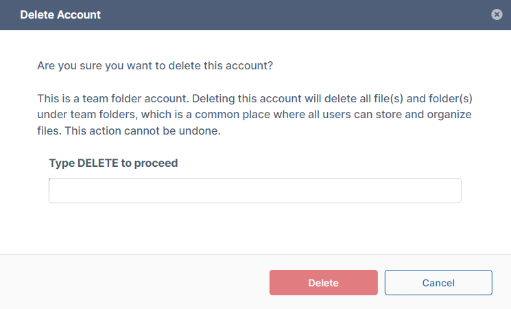Screen dimensions: 511x309
Task: Click the gray footer area beside Delete
Action: tap(137, 282)
